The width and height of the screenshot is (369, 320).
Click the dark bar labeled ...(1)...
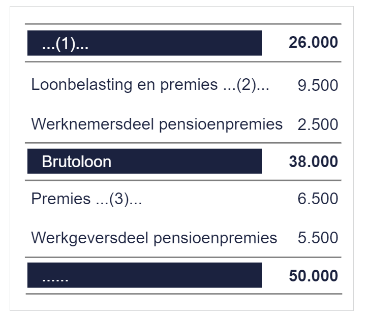tap(144, 43)
